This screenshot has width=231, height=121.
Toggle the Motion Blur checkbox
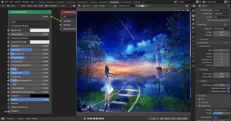coord(200,106)
